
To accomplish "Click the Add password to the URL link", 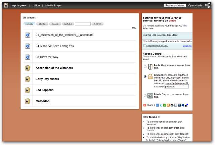I will pos(157,46).
